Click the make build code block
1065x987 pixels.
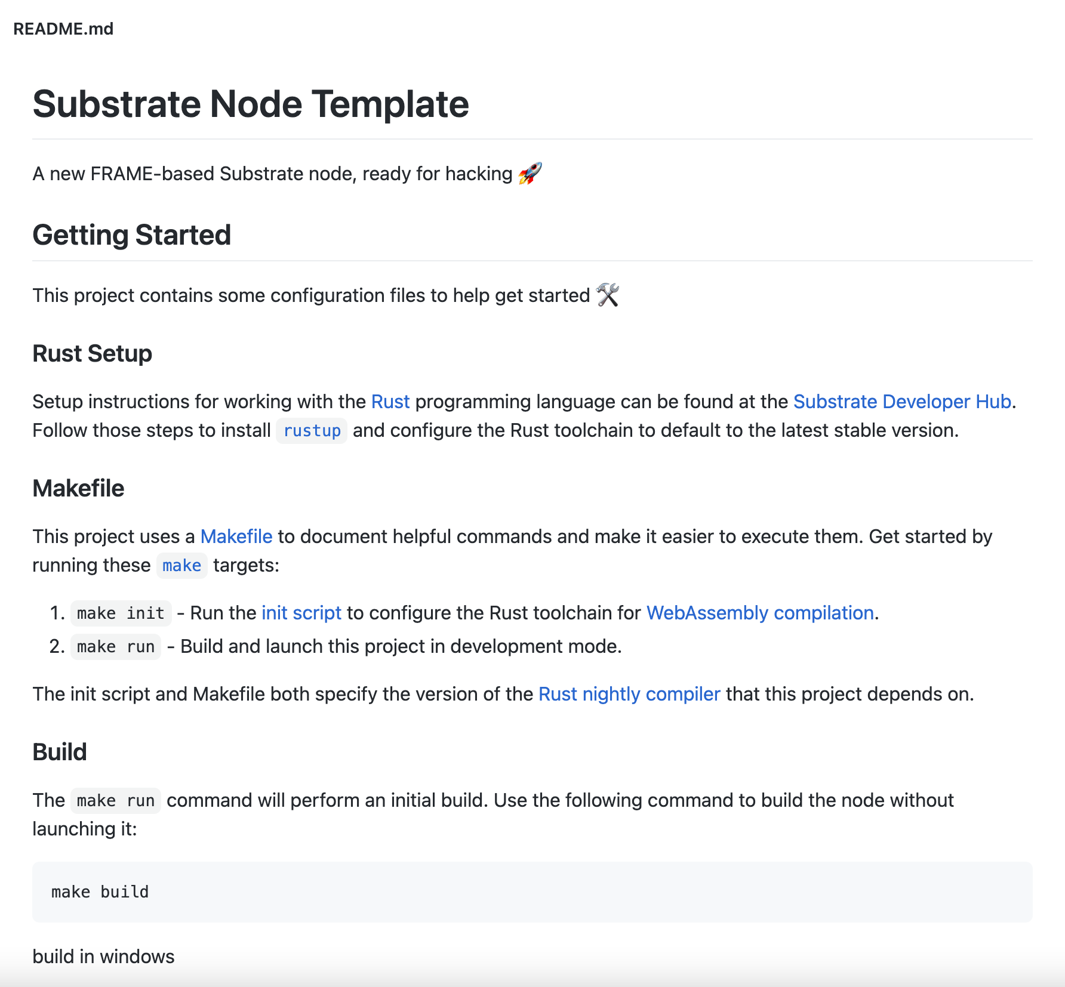coord(532,892)
